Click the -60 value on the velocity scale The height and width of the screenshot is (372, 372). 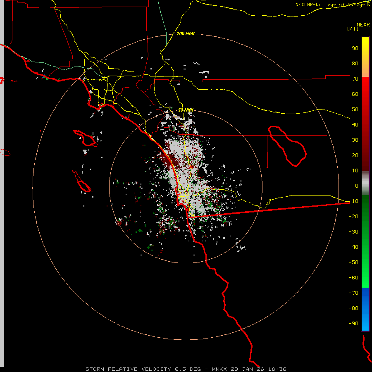click(x=353, y=278)
